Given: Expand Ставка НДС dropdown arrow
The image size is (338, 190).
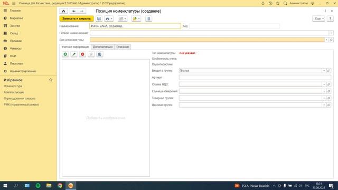Looking at the screenshot, I should 324,84.
